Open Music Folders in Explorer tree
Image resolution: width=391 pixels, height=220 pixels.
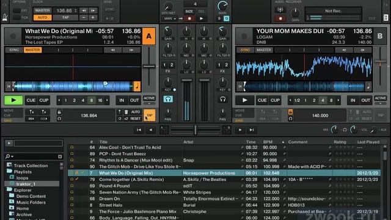coord(31,202)
